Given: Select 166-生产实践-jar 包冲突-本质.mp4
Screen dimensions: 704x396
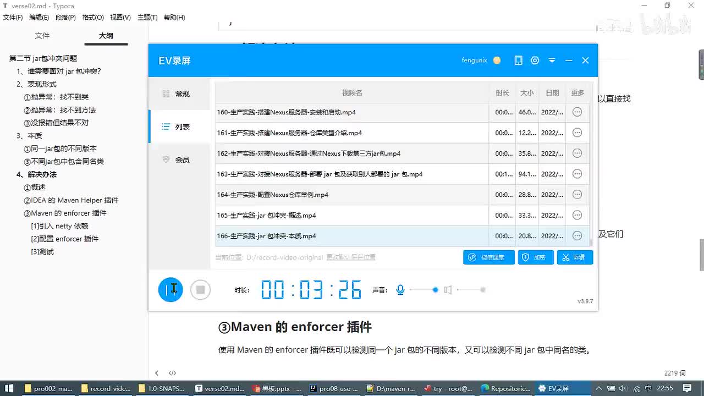Looking at the screenshot, I should tap(266, 236).
